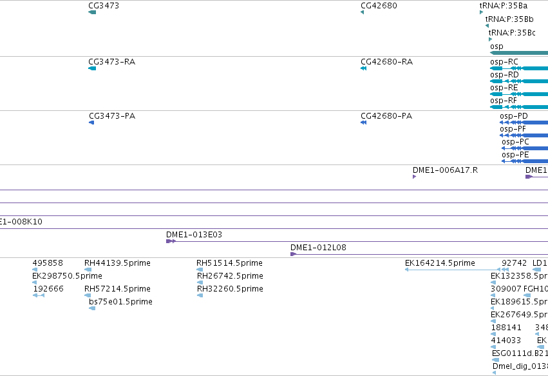The image size is (548, 376).
Task: Click the EK164214.5prime EST span
Action: point(453,270)
